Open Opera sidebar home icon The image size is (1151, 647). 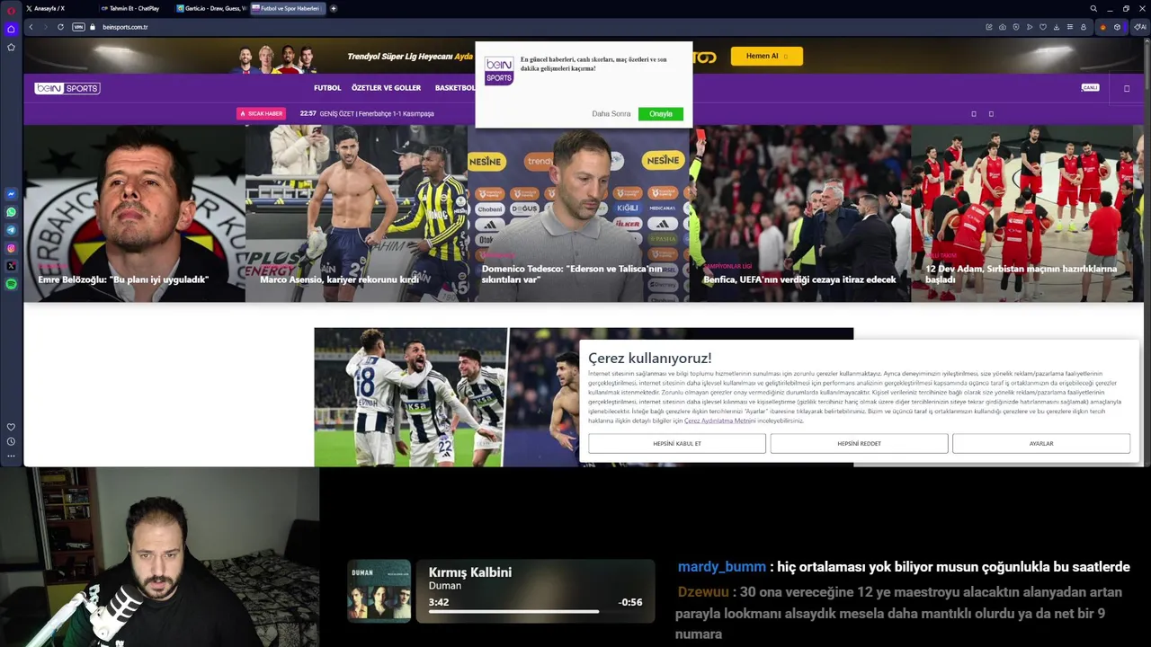coord(11,29)
